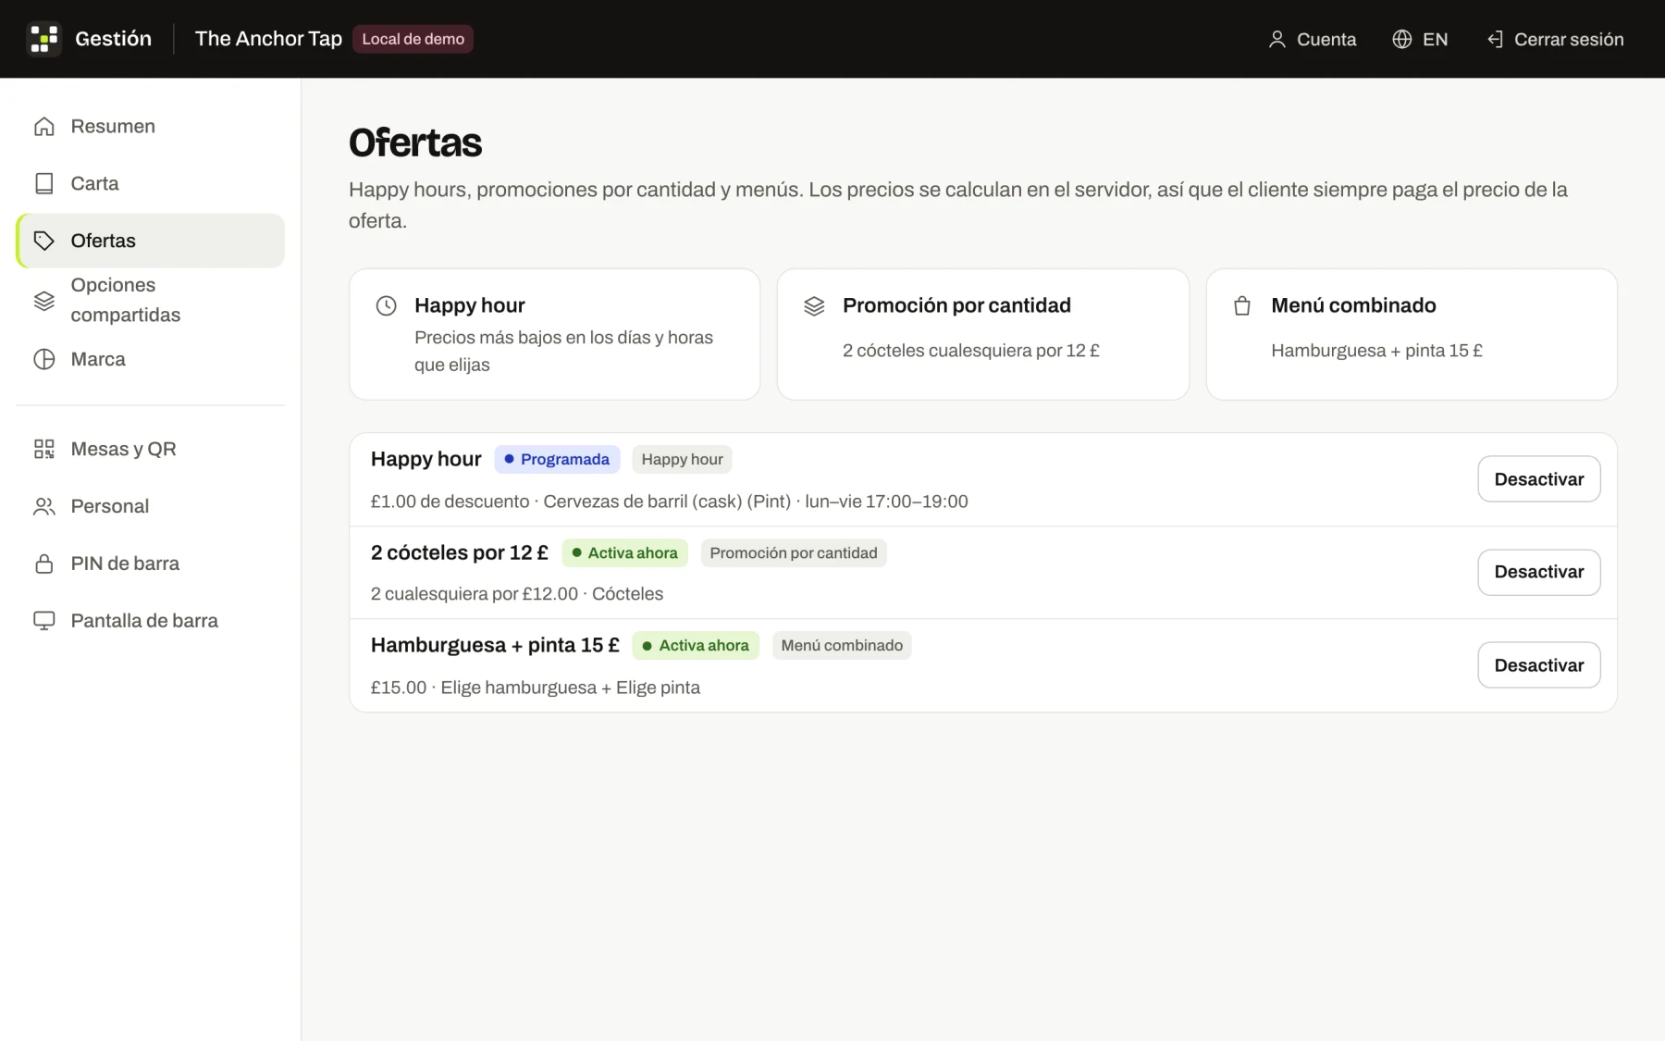
Task: Click the tag icon beside Ofertas
Action: pos(44,241)
